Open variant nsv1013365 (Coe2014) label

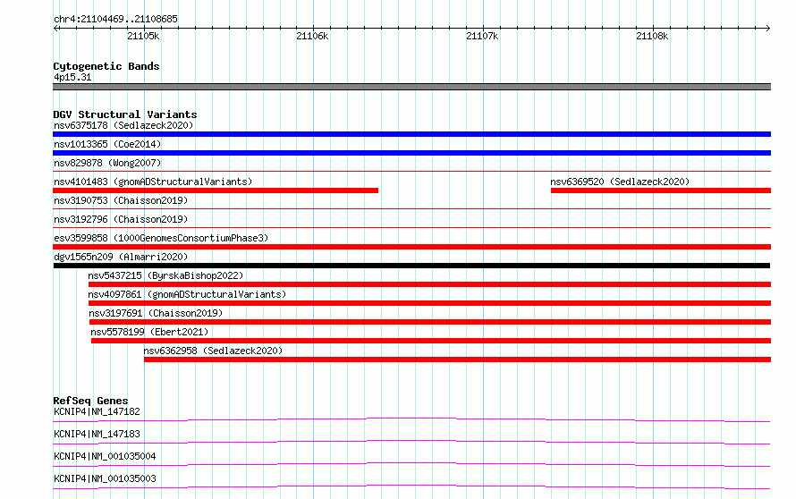click(107, 144)
